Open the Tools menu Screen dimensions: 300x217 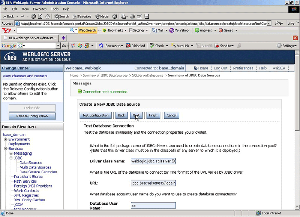pyautogui.click(x=54, y=9)
